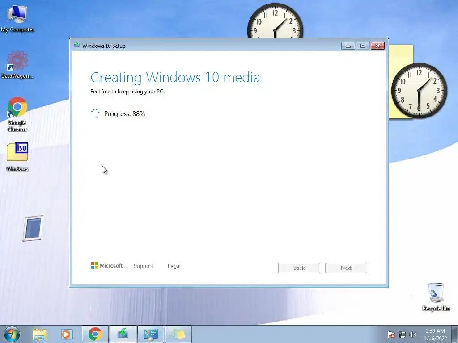Click the Action Center flag tray icon

point(391,335)
